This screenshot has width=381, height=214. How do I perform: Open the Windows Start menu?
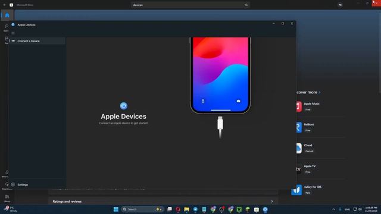click(116, 209)
